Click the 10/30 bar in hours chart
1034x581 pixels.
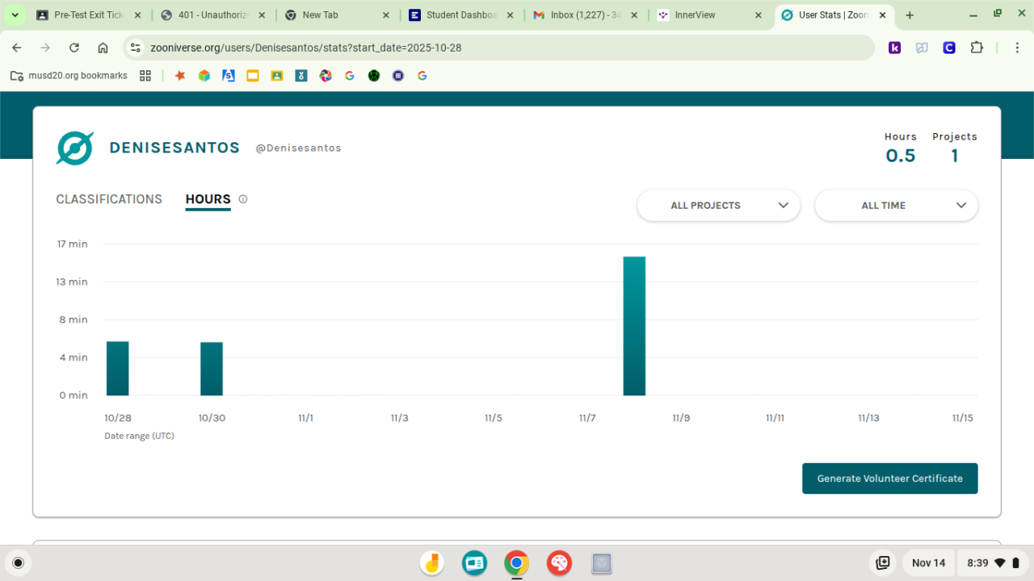[212, 369]
